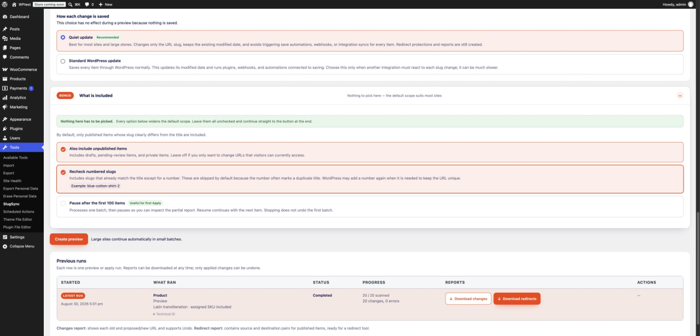700x336 pixels.
Task: Click the Analytics bar chart icon
Action: (x=5, y=97)
